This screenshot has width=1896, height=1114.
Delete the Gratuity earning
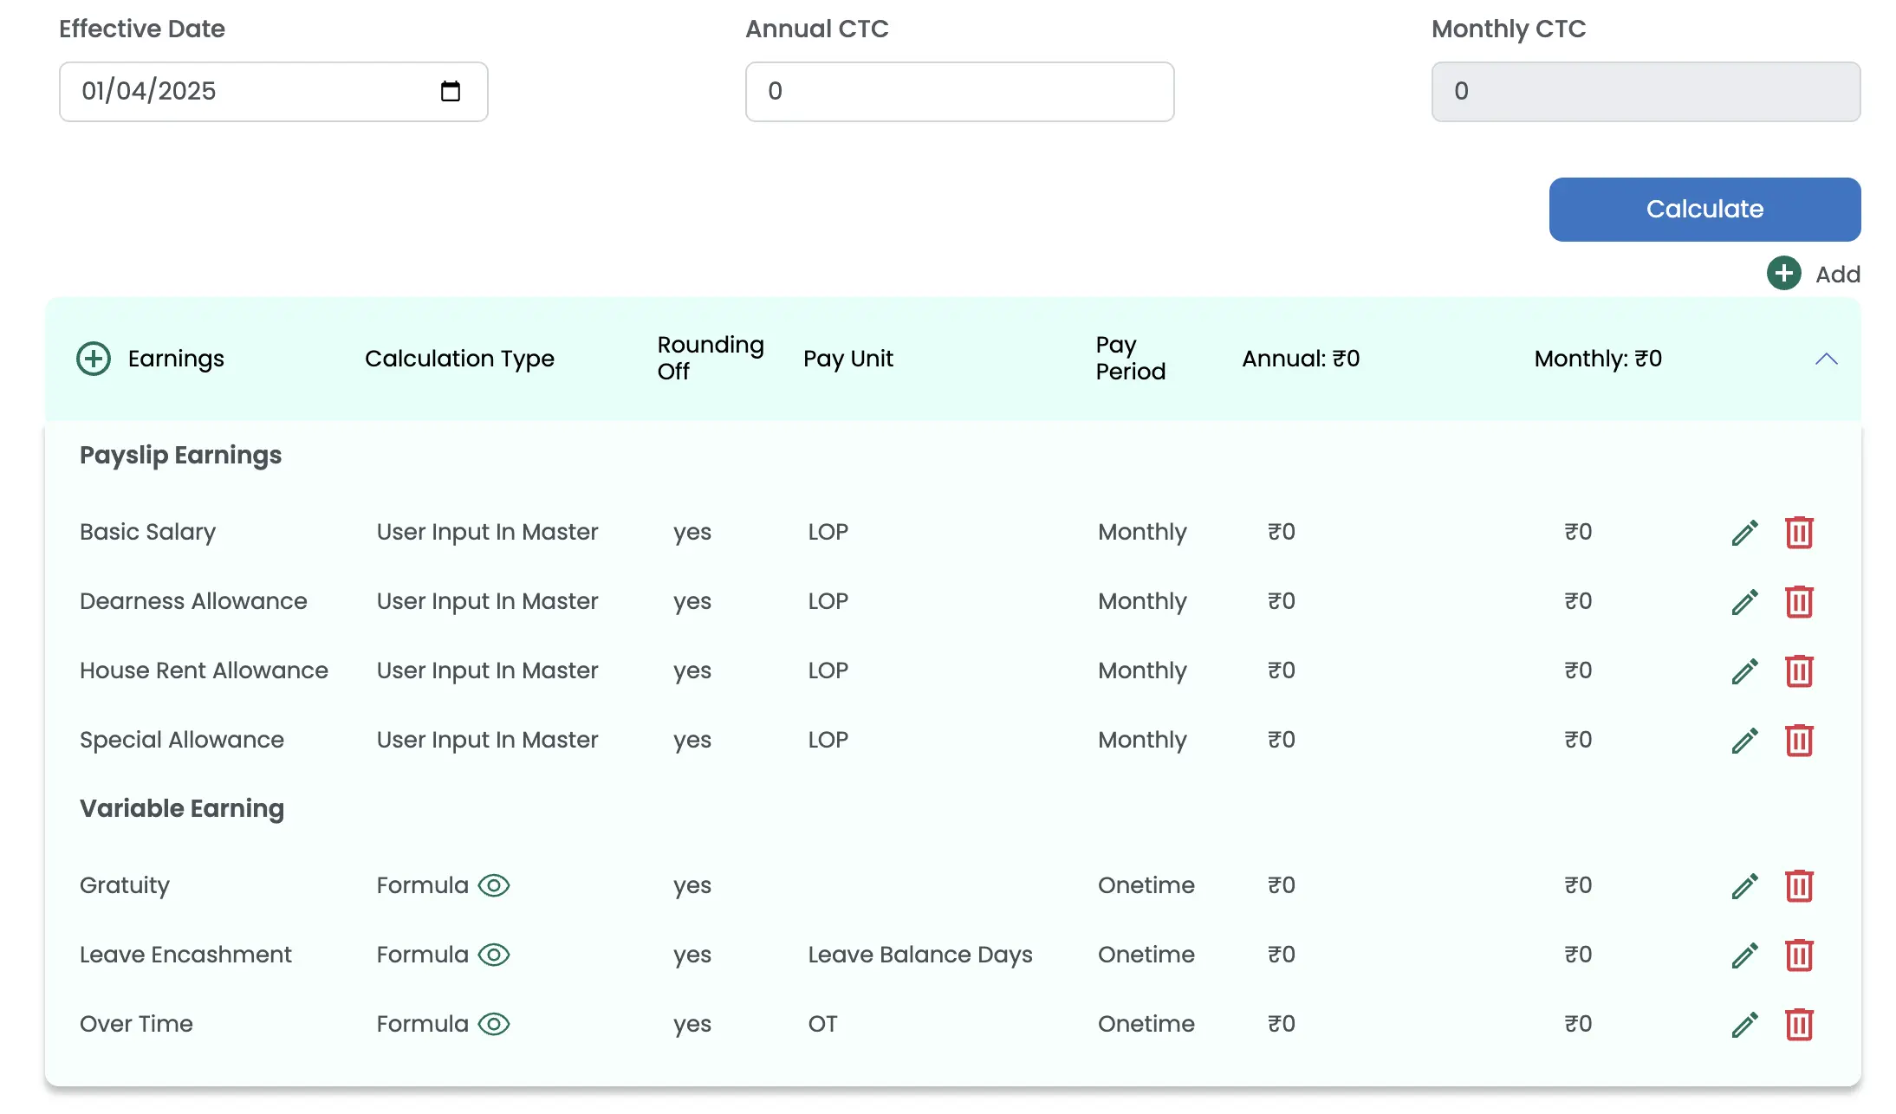[x=1799, y=885]
